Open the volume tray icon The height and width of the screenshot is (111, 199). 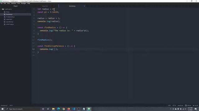[185, 109]
